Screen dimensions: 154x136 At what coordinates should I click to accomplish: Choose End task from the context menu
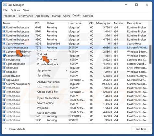42,54
